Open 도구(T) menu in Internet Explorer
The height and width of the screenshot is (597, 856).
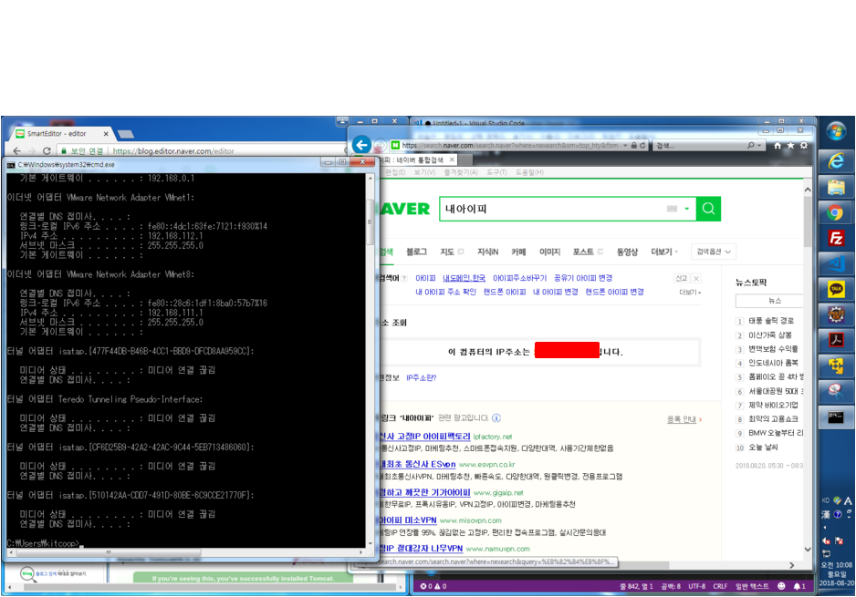click(496, 172)
